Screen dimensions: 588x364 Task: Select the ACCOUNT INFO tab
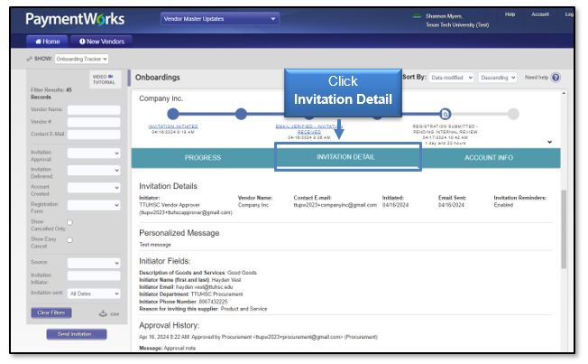[489, 158]
